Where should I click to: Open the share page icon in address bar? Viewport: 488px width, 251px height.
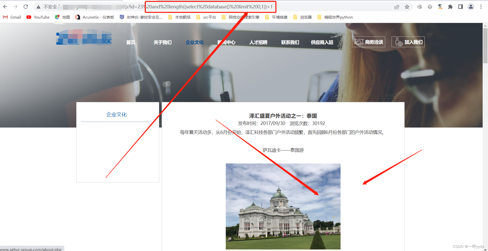click(x=397, y=7)
